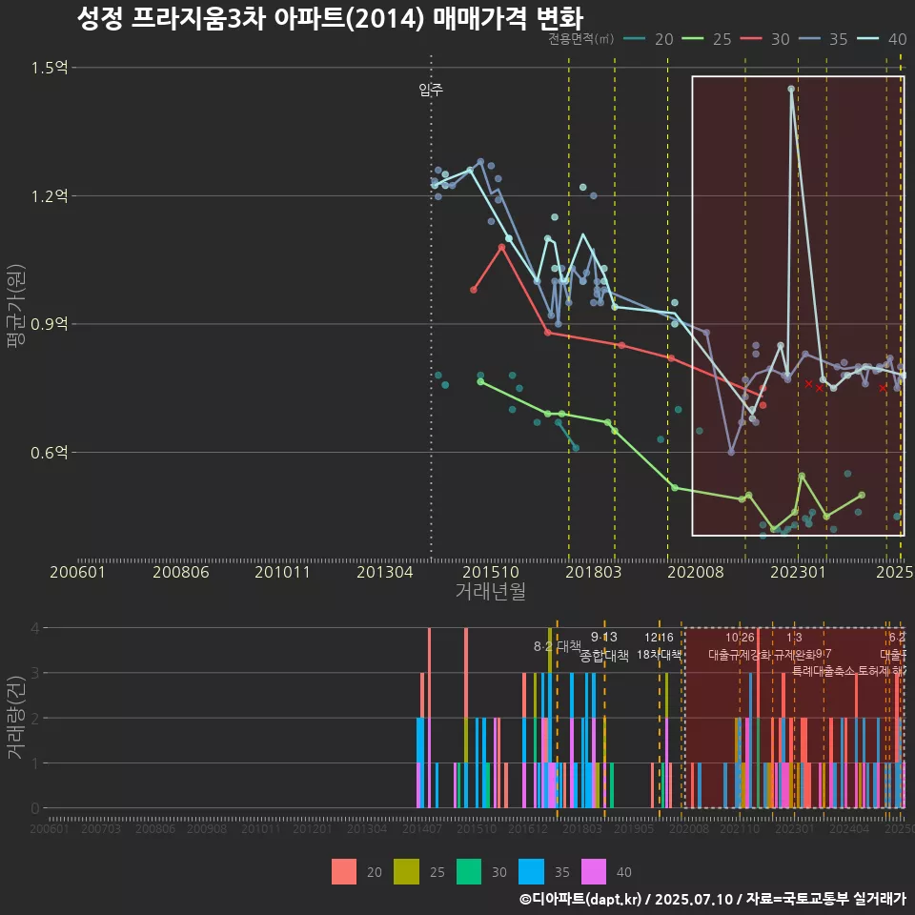Click the 12·16 18차대책 policy annotation
Screen dimensions: 915x915
(659, 646)
